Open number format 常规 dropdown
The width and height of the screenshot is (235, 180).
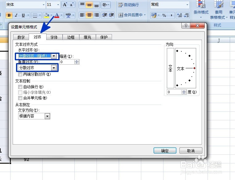point(187,5)
